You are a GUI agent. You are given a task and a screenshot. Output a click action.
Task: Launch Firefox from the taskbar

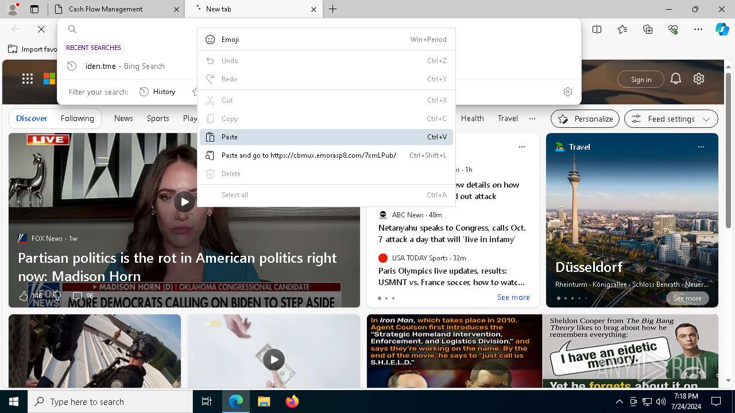292,402
